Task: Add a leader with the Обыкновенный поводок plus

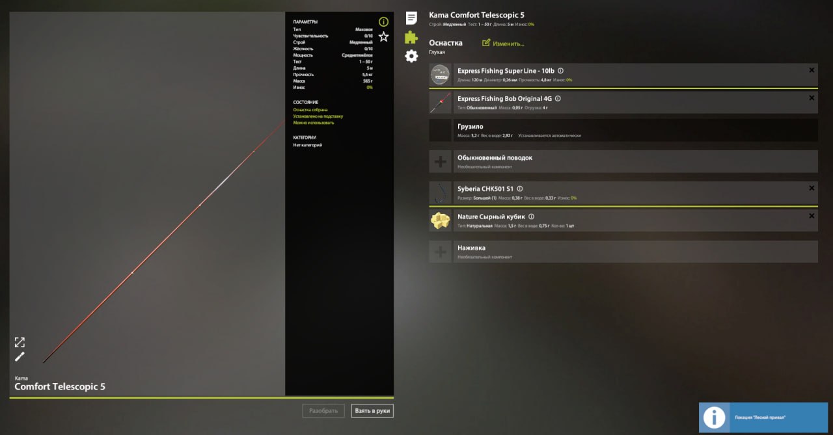Action: [440, 161]
